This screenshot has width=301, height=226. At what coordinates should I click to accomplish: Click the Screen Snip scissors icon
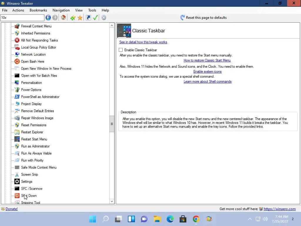point(17,175)
